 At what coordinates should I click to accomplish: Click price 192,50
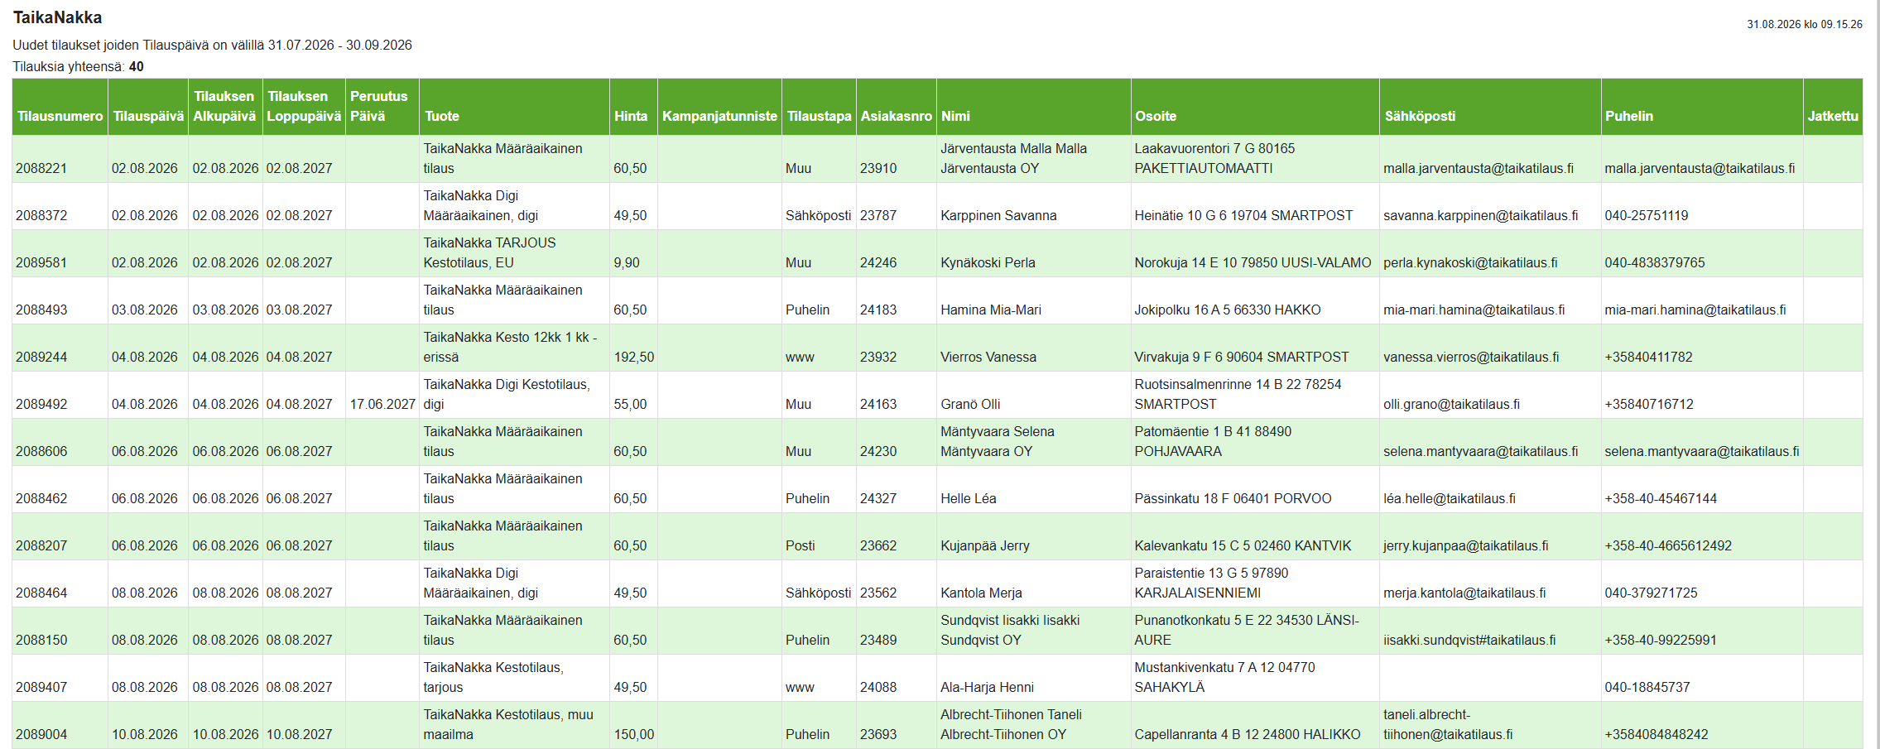tap(634, 357)
